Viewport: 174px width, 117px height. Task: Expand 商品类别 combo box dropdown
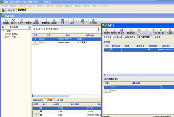coord(29,27)
